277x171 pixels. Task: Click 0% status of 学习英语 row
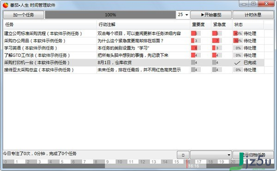coord(238,48)
